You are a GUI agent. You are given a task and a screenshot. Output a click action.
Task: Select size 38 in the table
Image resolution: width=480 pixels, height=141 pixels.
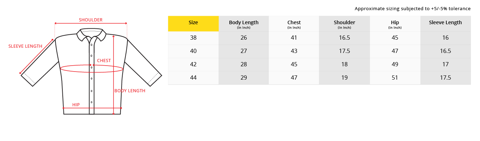click(193, 38)
